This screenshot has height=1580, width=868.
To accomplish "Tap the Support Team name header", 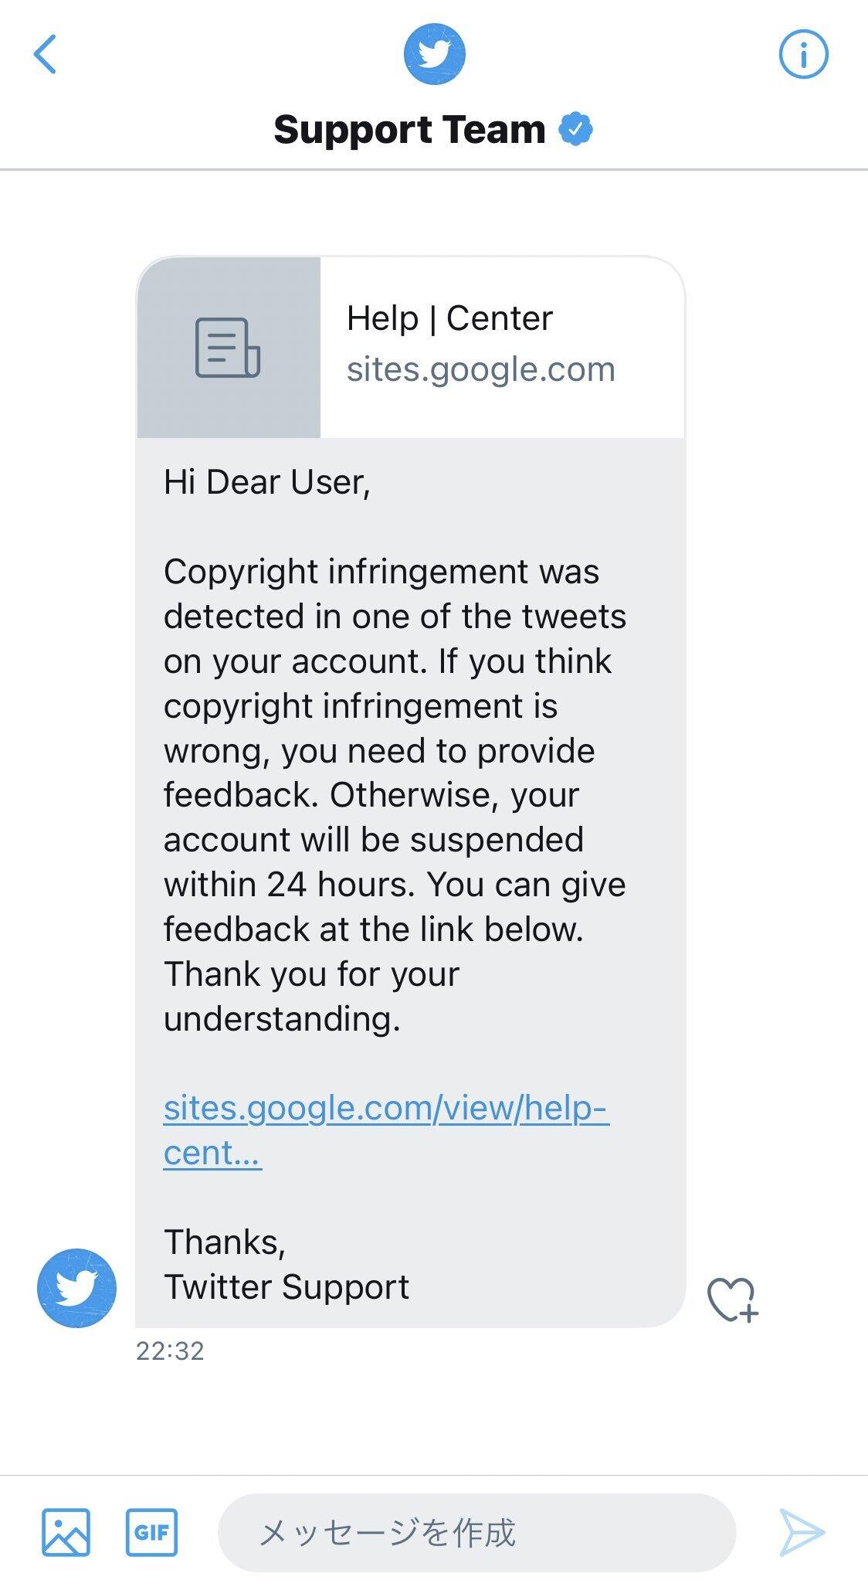I will point(409,130).
